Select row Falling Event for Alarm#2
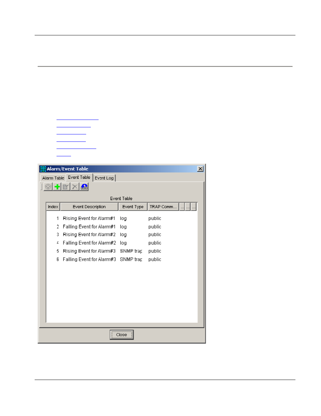 pos(121,243)
